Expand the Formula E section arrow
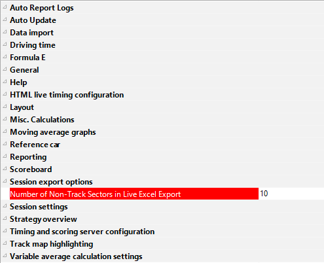 (x=5, y=57)
